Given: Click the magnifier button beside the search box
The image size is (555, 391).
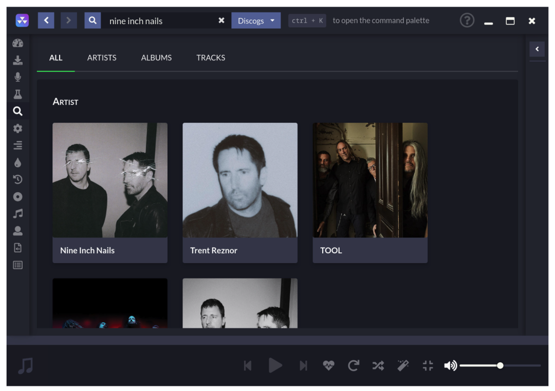Looking at the screenshot, I should (x=92, y=21).
